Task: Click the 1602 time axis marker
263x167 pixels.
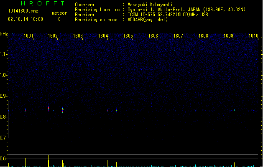Action: coord(53,36)
